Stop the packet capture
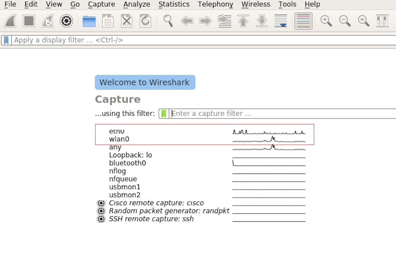 [29, 21]
